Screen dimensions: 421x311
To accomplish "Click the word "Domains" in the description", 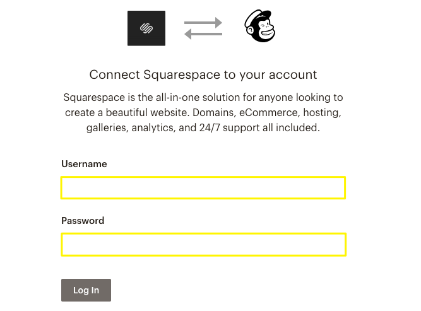I will point(221,113).
